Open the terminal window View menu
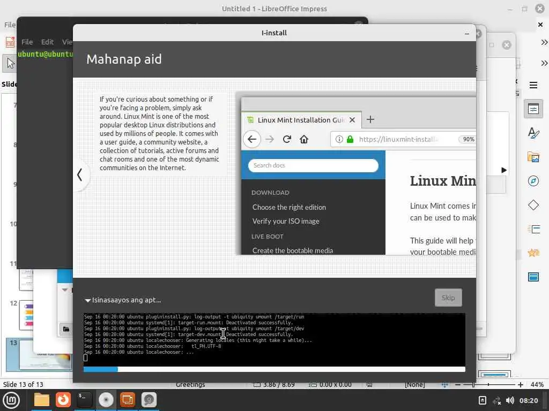 67,42
